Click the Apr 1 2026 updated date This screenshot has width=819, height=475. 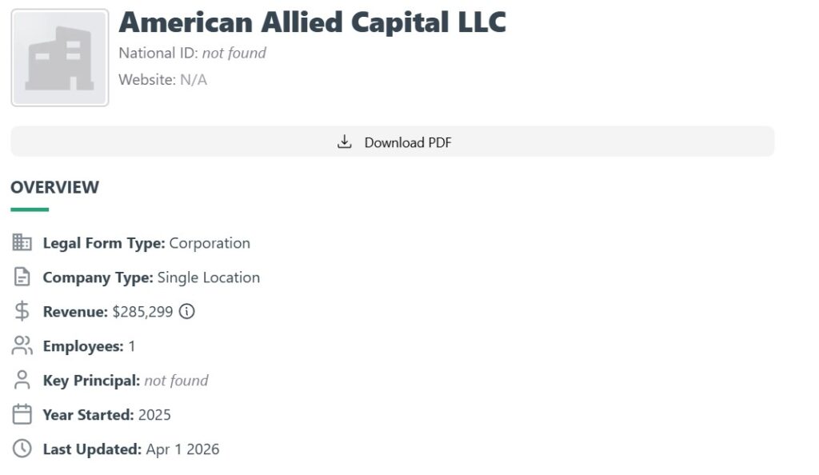[x=182, y=449]
